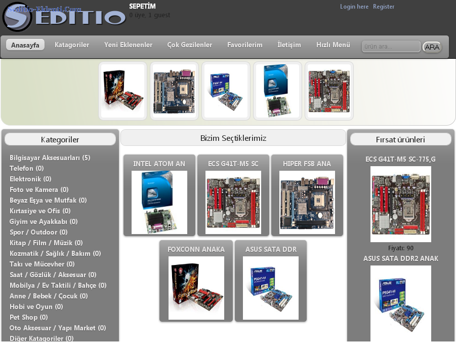This screenshot has width=456, height=343.
Task: Select Kozmatik / Sağlık / Bakım category
Action: coord(55,254)
